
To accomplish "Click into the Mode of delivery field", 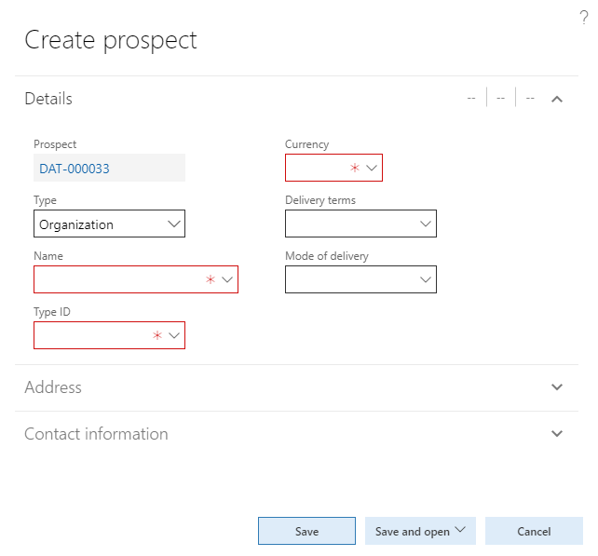I will [349, 279].
